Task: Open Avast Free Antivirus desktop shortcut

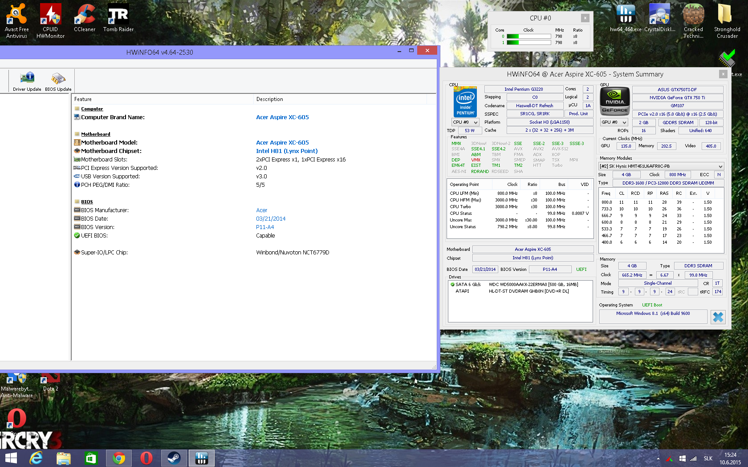Action: [16, 20]
